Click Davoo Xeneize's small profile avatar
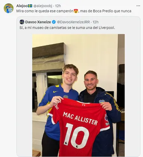 pyautogui.click(x=22, y=22)
